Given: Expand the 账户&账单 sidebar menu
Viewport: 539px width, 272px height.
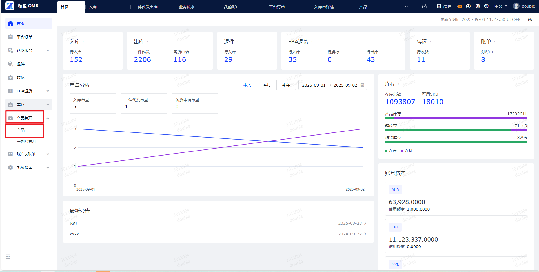Looking at the screenshot, I should point(48,154).
